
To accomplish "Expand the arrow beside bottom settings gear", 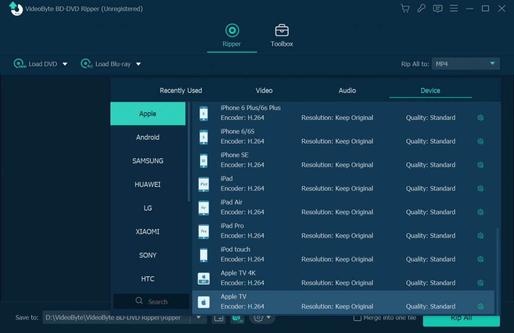I will click(x=269, y=317).
